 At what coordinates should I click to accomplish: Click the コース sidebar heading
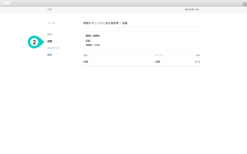[x=51, y=23]
